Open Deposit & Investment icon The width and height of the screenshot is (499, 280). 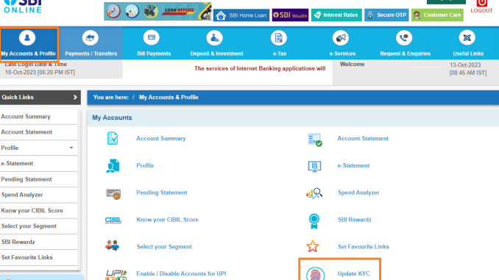214,37
